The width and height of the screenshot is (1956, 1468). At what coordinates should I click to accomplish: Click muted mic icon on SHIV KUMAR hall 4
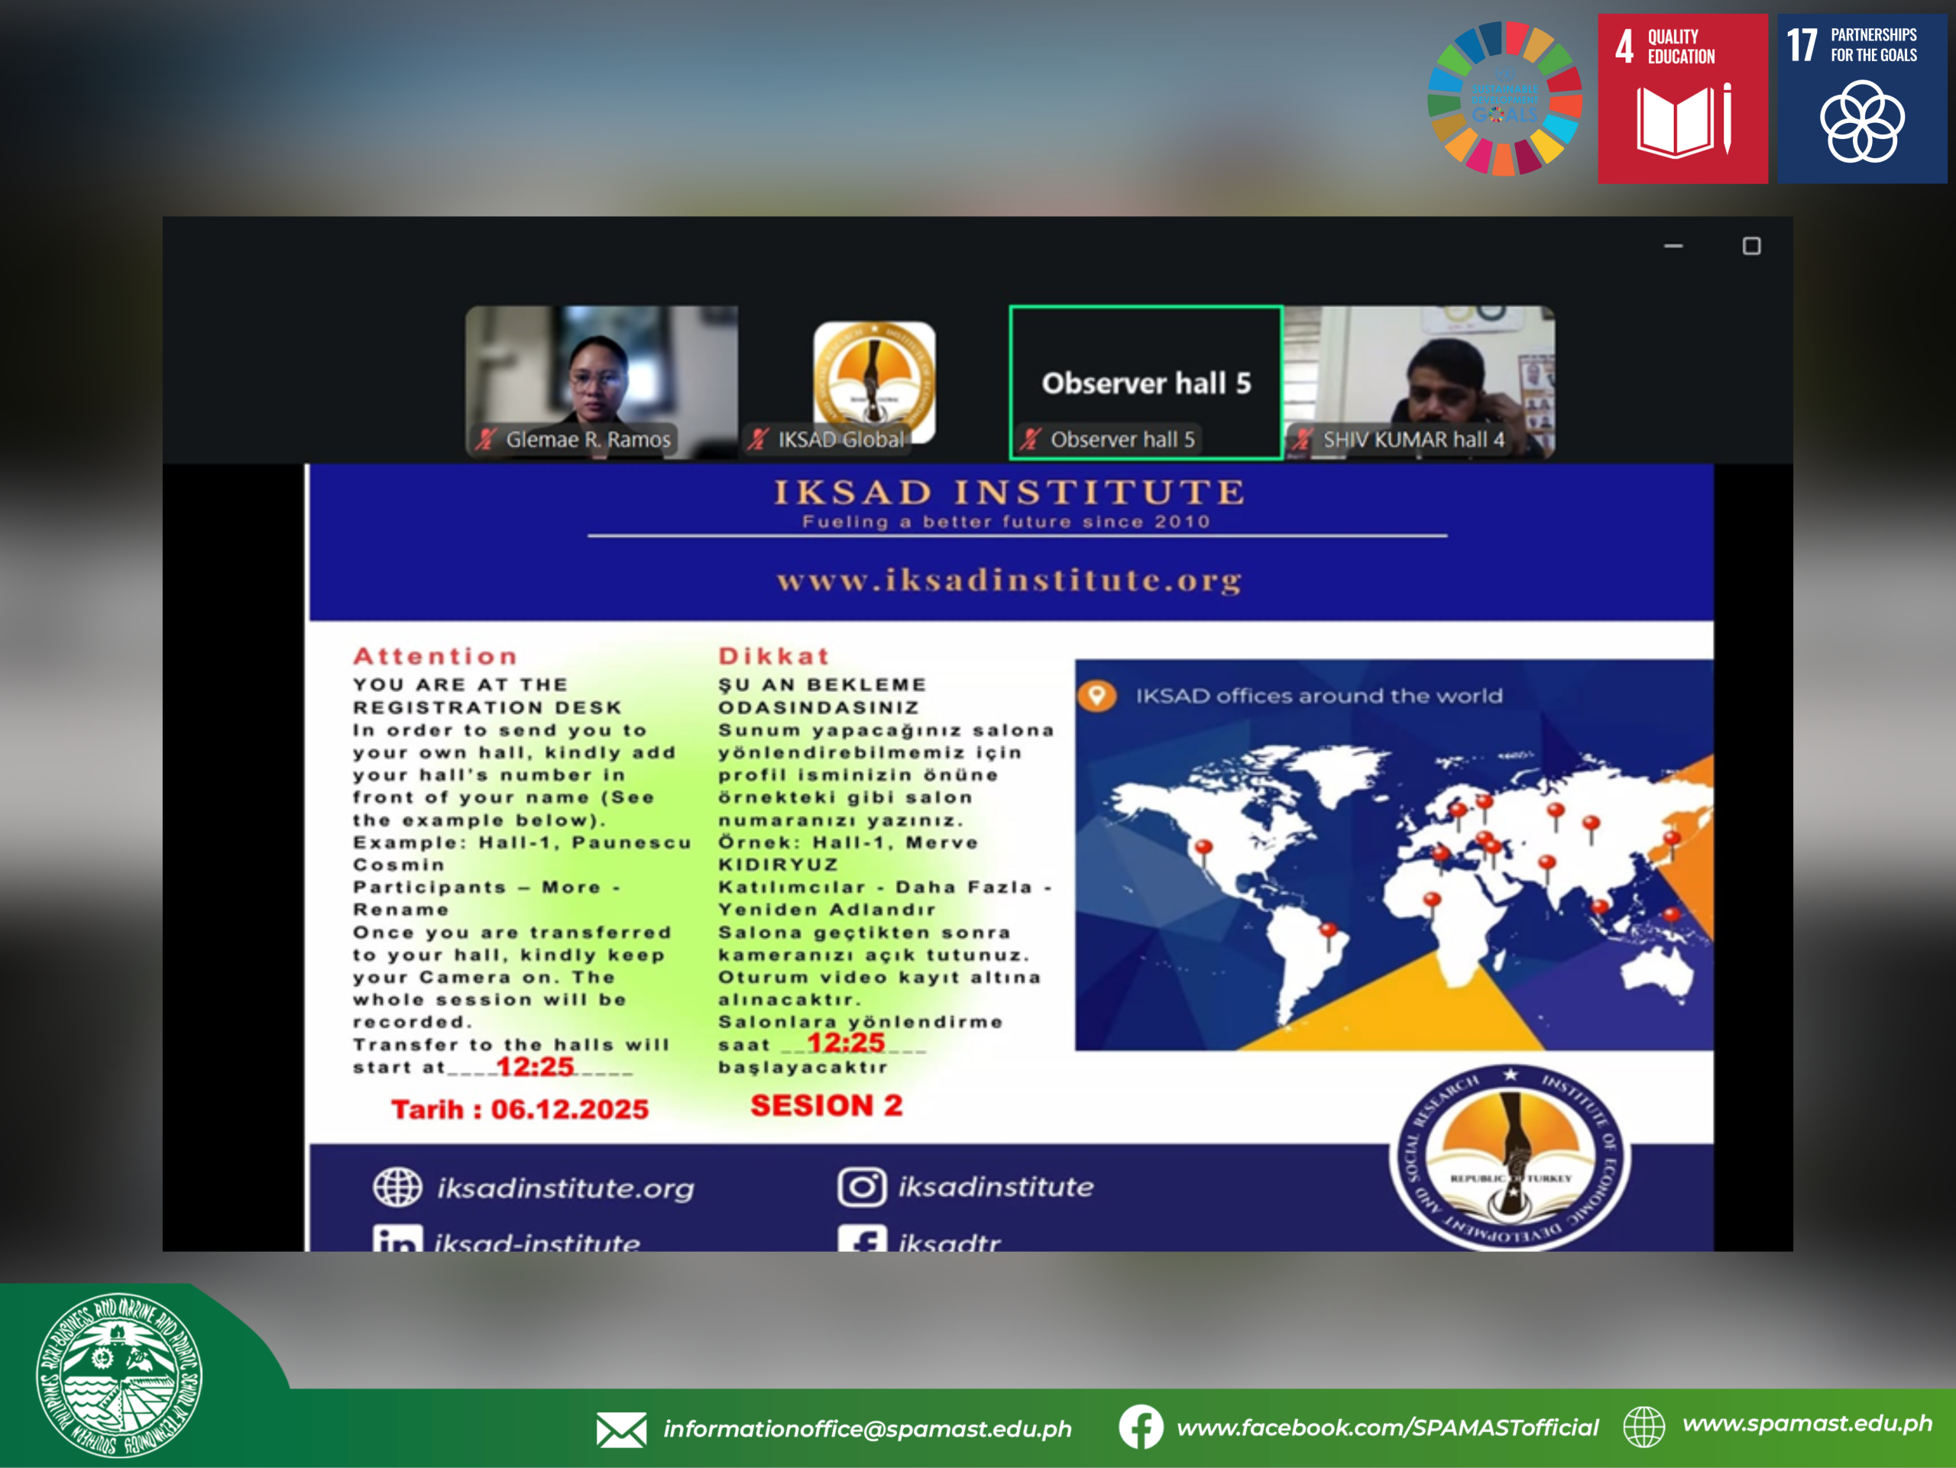(x=1303, y=438)
